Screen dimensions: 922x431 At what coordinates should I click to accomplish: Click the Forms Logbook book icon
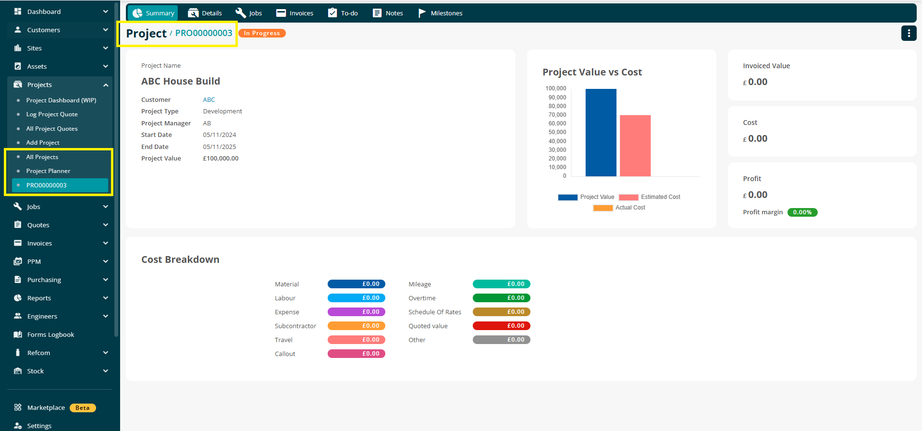point(18,334)
